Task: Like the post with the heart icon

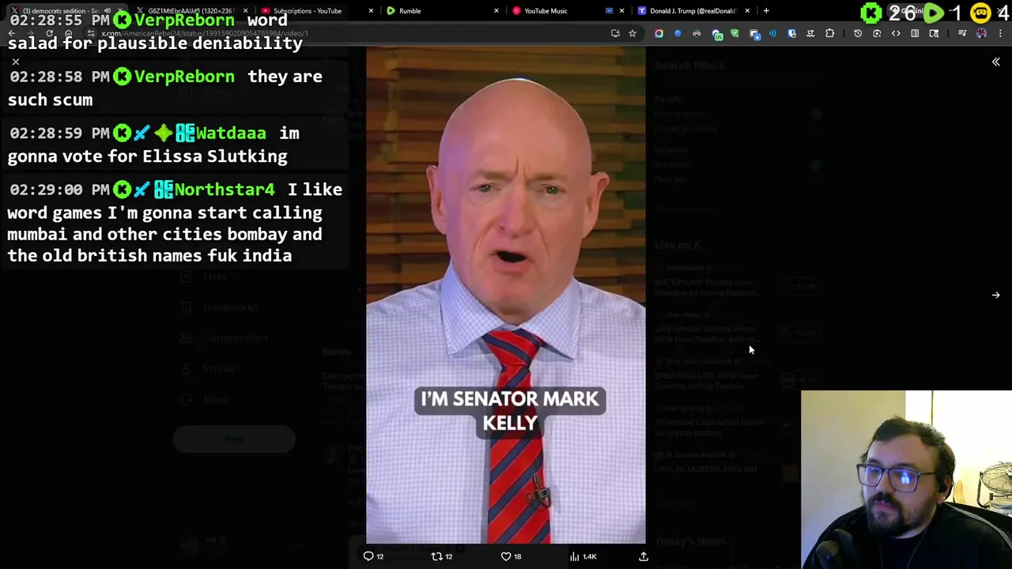Action: (x=506, y=556)
